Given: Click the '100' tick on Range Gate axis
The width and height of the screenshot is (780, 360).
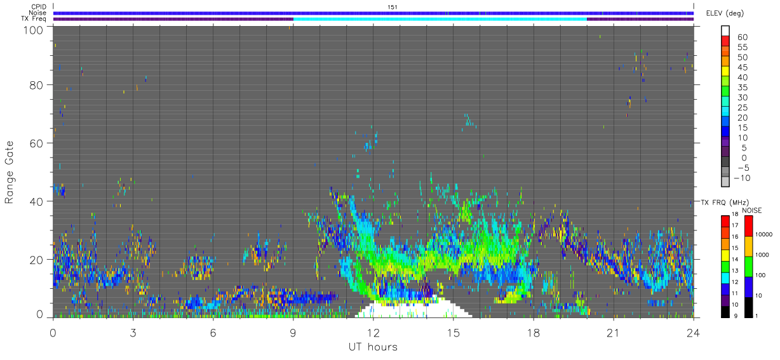Looking at the screenshot, I should pos(33,30).
